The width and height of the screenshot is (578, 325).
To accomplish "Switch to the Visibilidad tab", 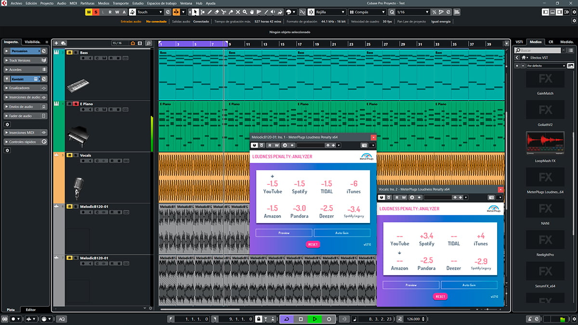I will click(33, 42).
